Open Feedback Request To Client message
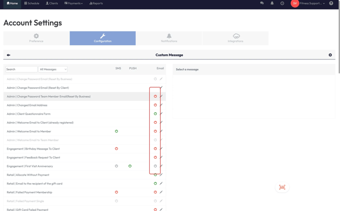 click(33, 157)
